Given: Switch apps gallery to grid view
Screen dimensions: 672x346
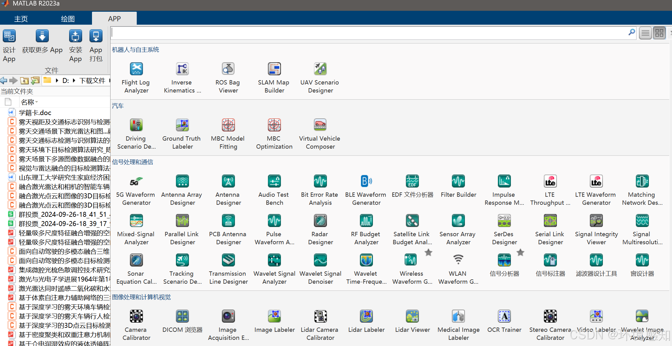Looking at the screenshot, I should tap(659, 33).
